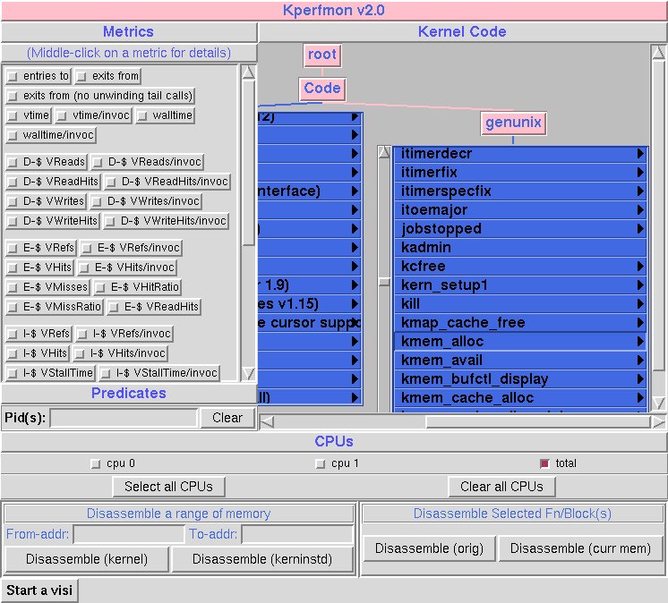Image resolution: width=668 pixels, height=603 pixels.
Task: Click Select all CPUs
Action: (168, 487)
